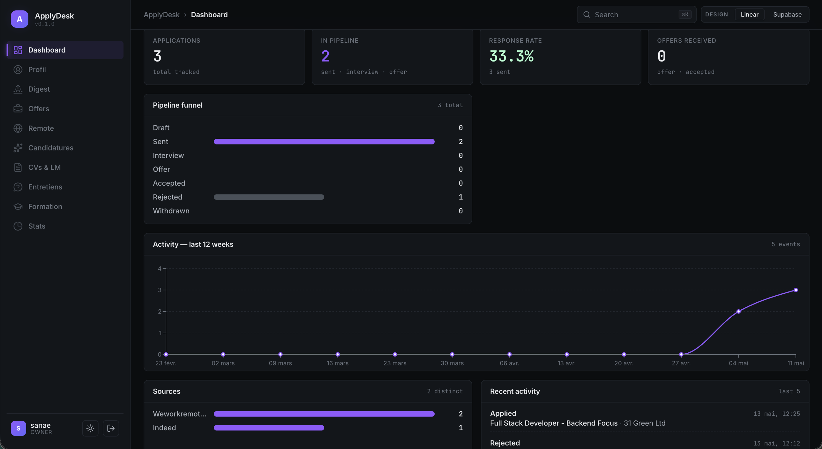Click the 31 Green Ltd company name
This screenshot has height=449, width=822.
(x=645, y=423)
